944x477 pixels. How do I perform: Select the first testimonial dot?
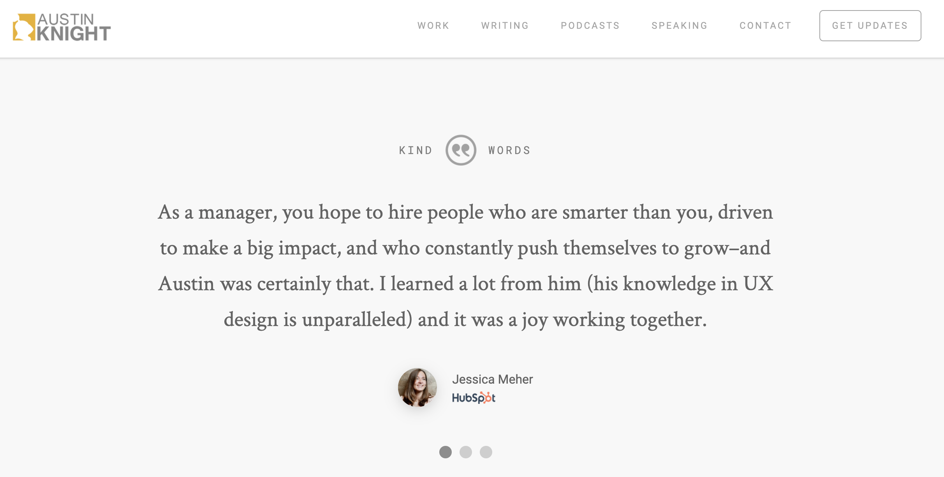pyautogui.click(x=446, y=452)
